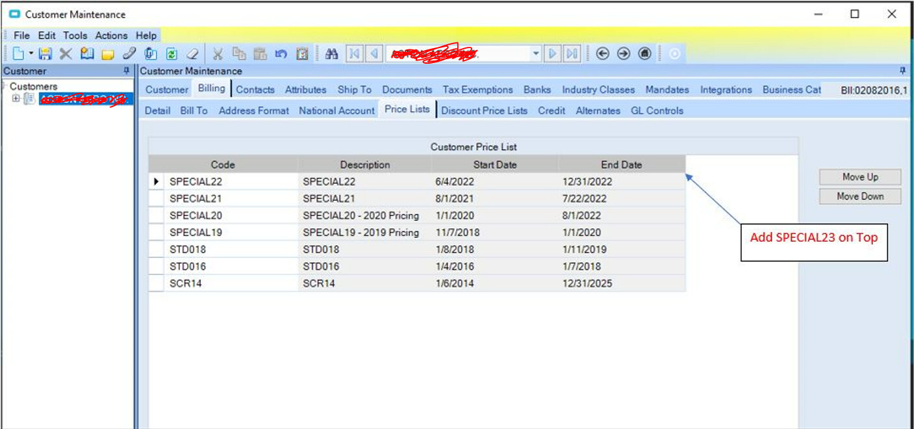Open the Actions menu
914x429 pixels.
point(112,36)
